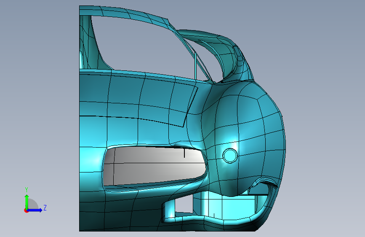The width and height of the screenshot is (365, 237).
Task: Click the blue Z axis arrow of the triad
Action: [x=35, y=210]
